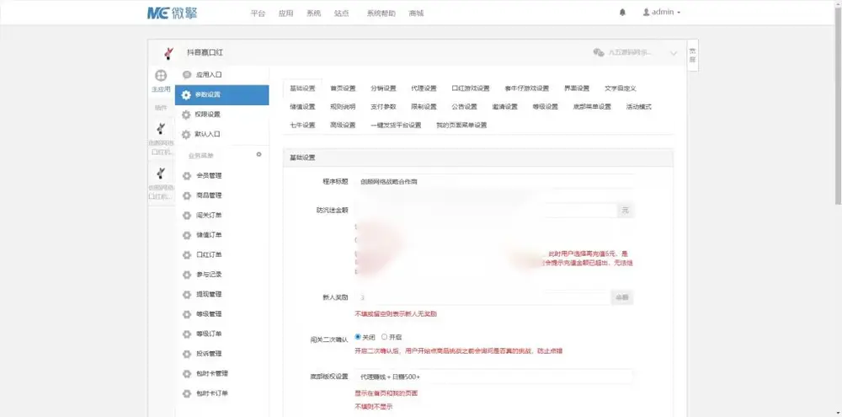Screen dimensions: 842x417
Task: Click the chat bubble icon beside 应用入口
Action: tap(186, 75)
